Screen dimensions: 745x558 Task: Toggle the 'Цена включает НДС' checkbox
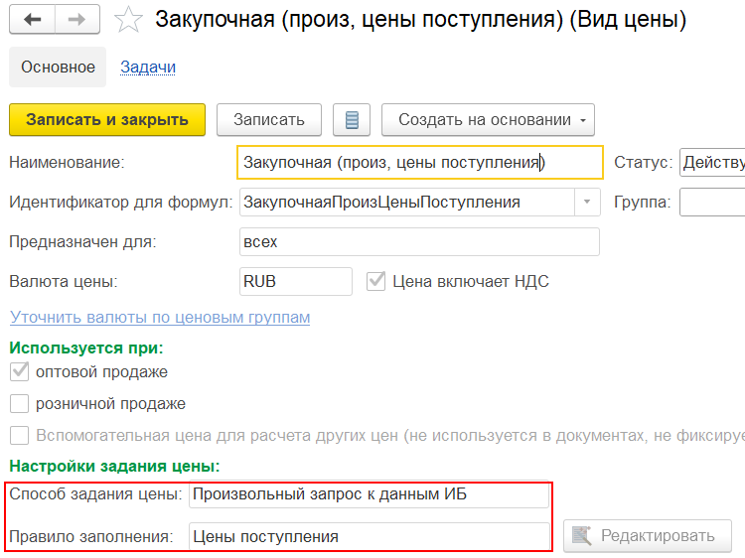[375, 281]
